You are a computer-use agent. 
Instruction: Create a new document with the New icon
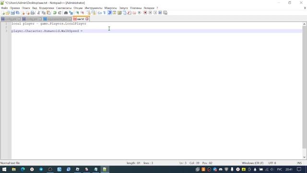pos(3,13)
